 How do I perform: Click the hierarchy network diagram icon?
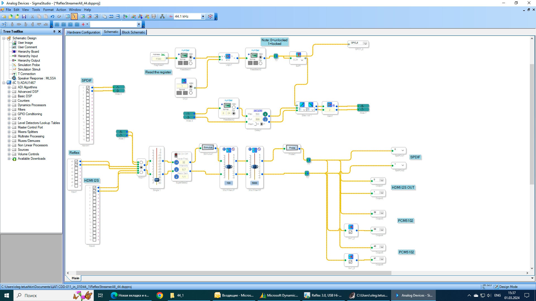click(162, 16)
